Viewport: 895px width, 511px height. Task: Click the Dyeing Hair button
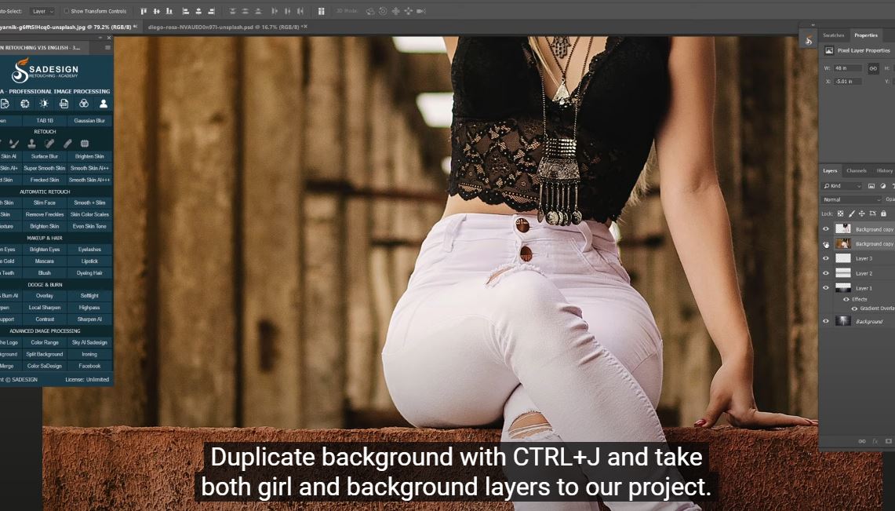pyautogui.click(x=89, y=273)
